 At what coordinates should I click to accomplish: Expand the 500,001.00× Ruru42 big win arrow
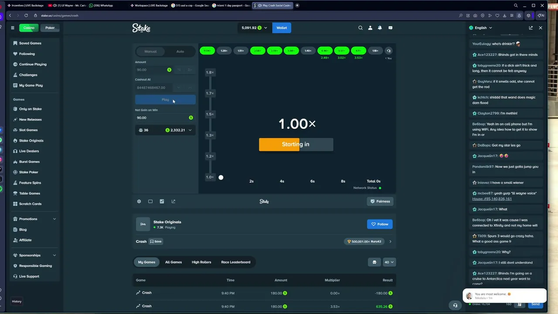(x=390, y=242)
